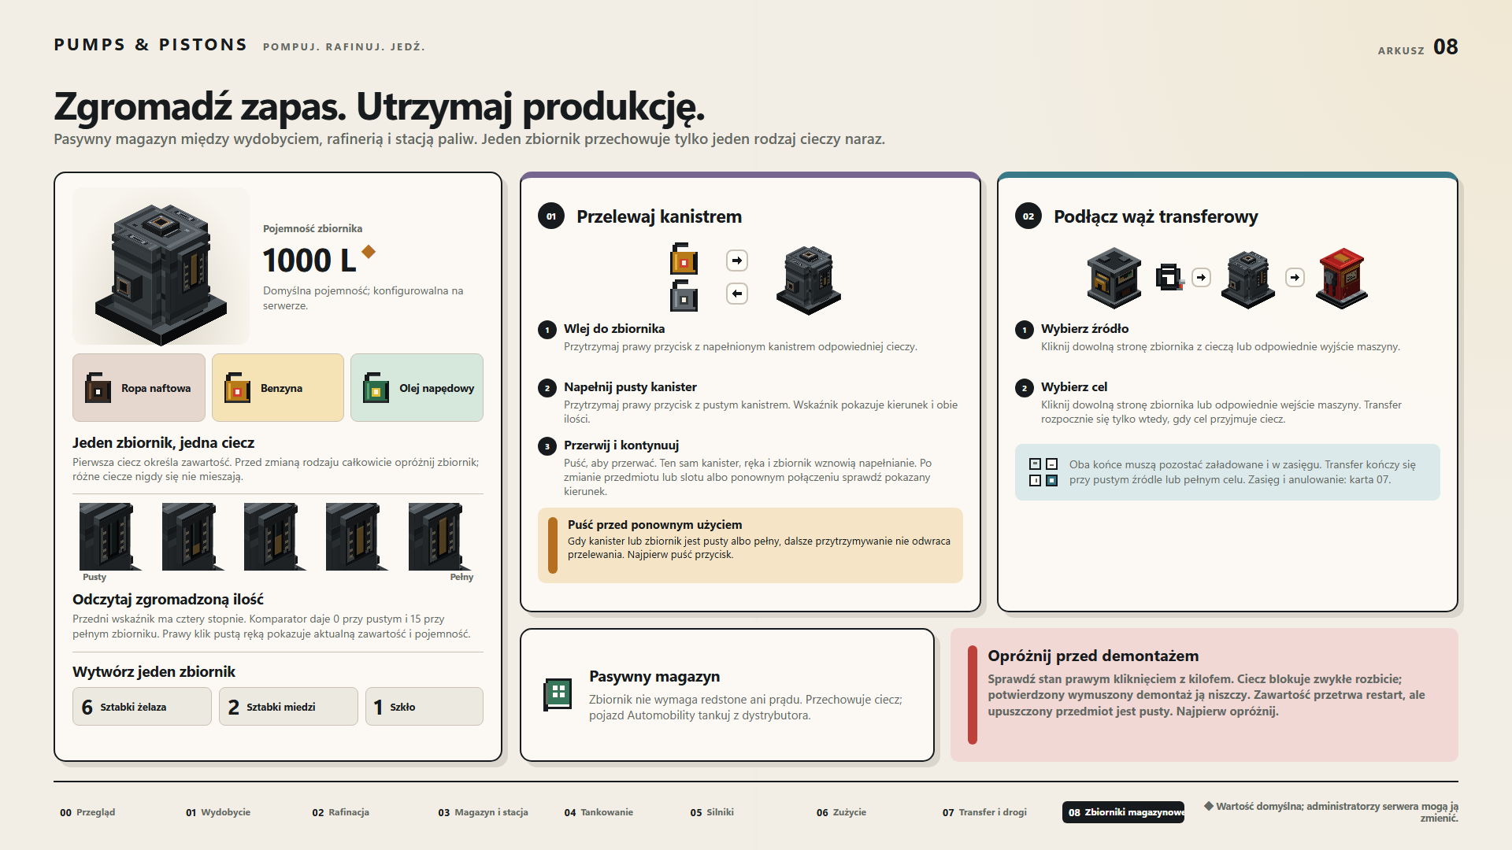This screenshot has height=850, width=1512.
Task: Open the 04 Tankowanie tab
Action: click(x=598, y=812)
